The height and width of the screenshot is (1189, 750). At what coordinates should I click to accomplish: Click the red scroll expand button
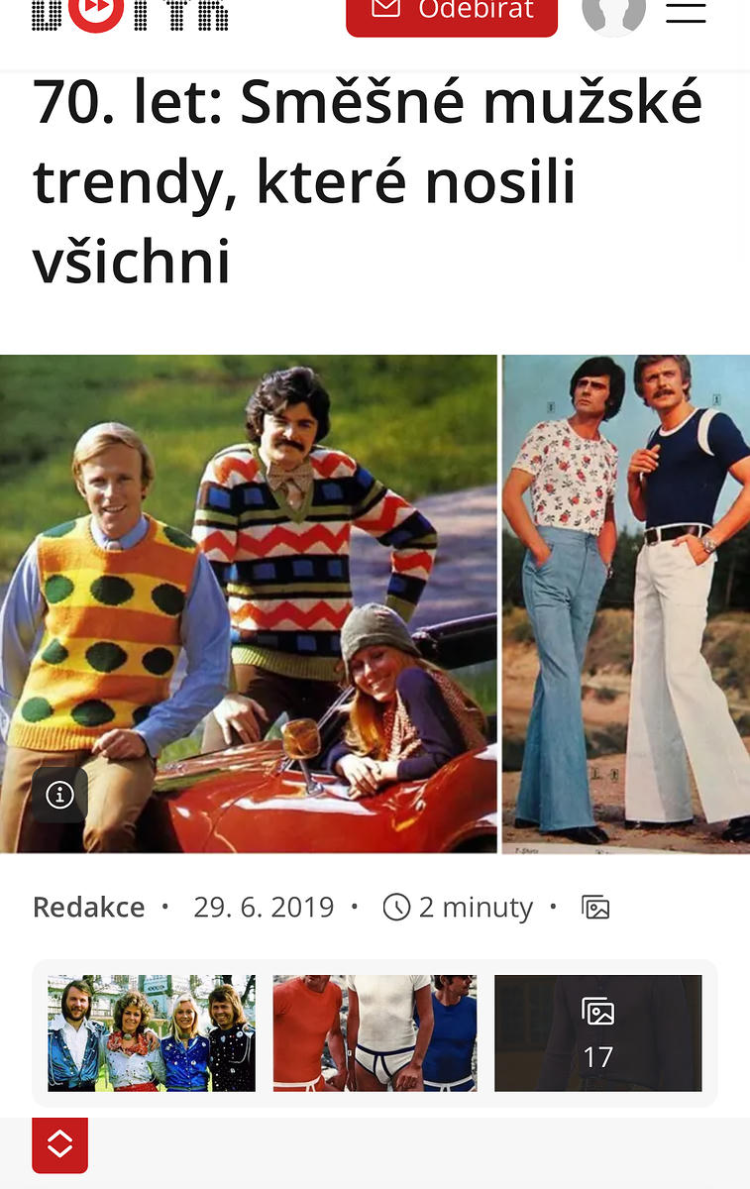(60, 1145)
